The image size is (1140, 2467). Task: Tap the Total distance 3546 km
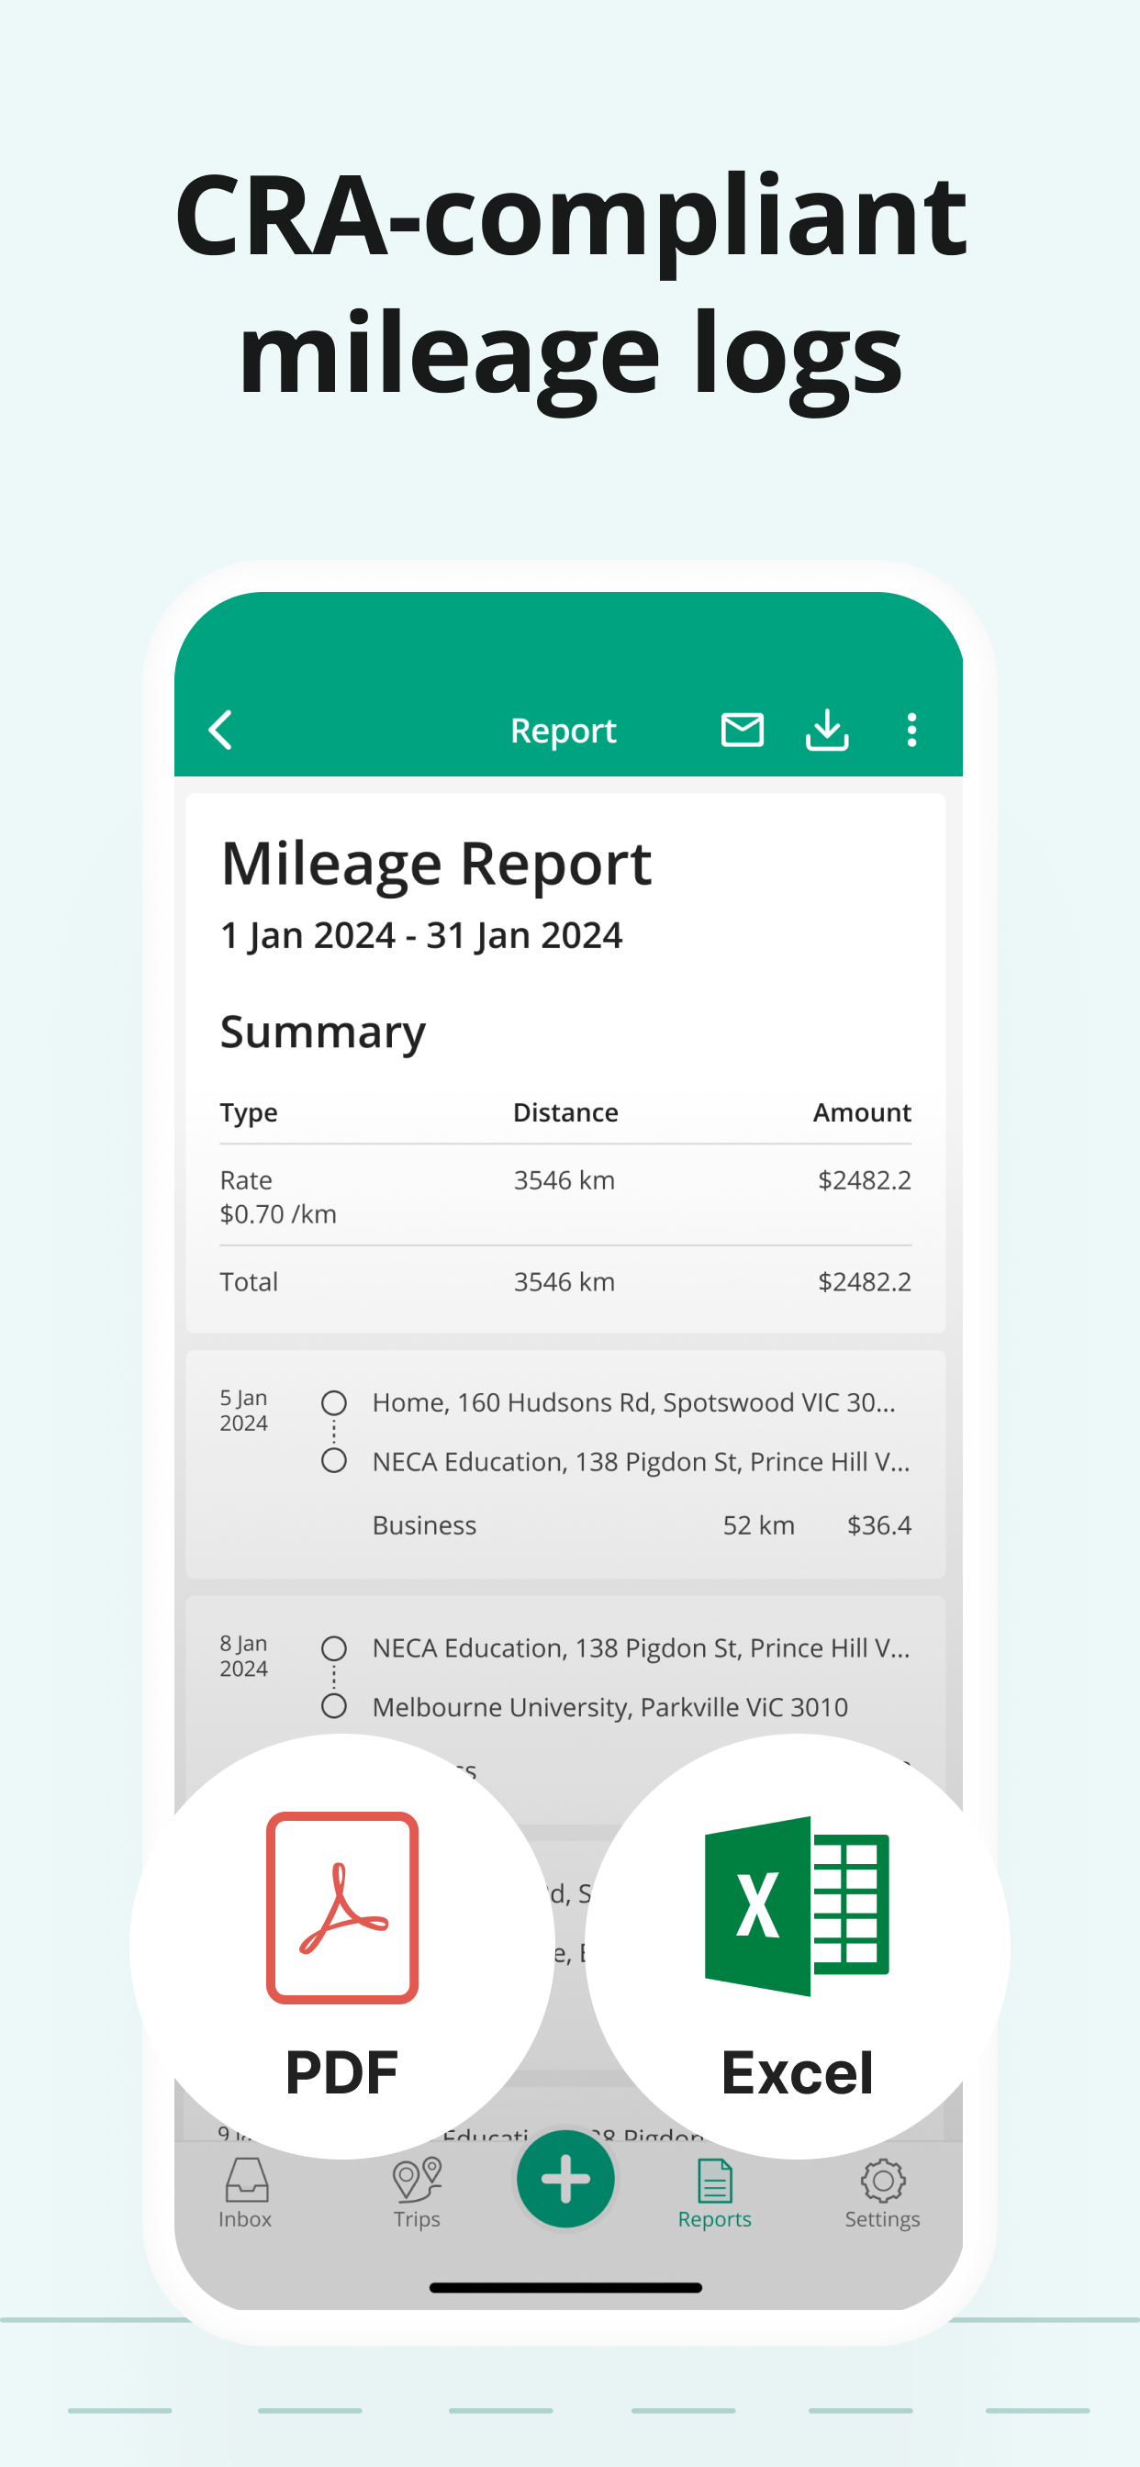point(564,1281)
